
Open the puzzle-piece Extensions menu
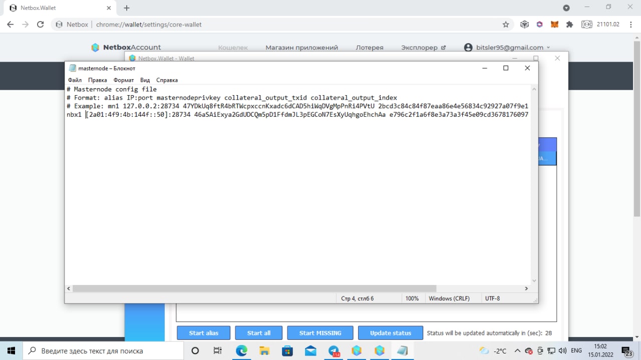pyautogui.click(x=569, y=24)
